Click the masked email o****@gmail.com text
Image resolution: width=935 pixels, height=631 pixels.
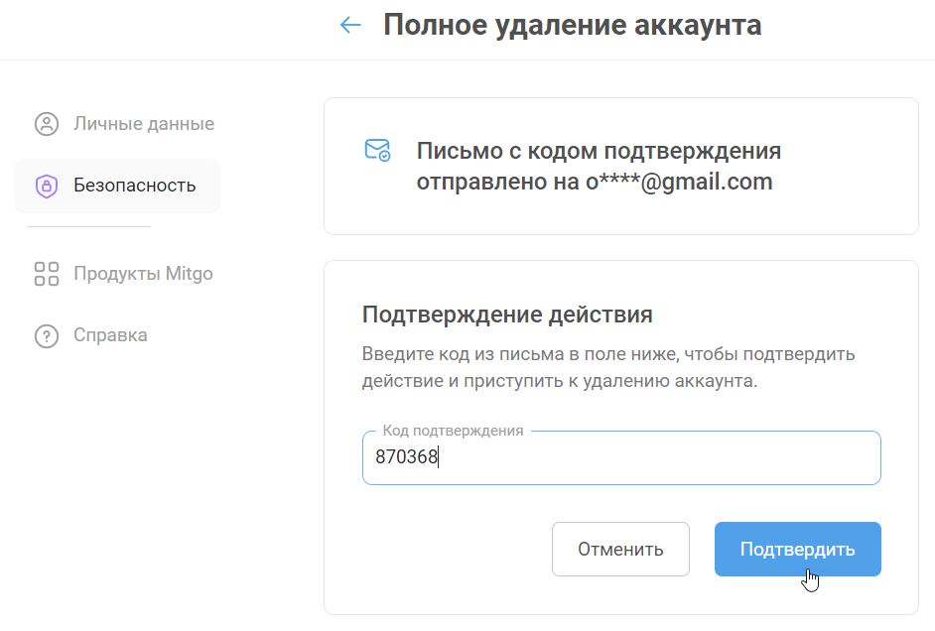(678, 183)
